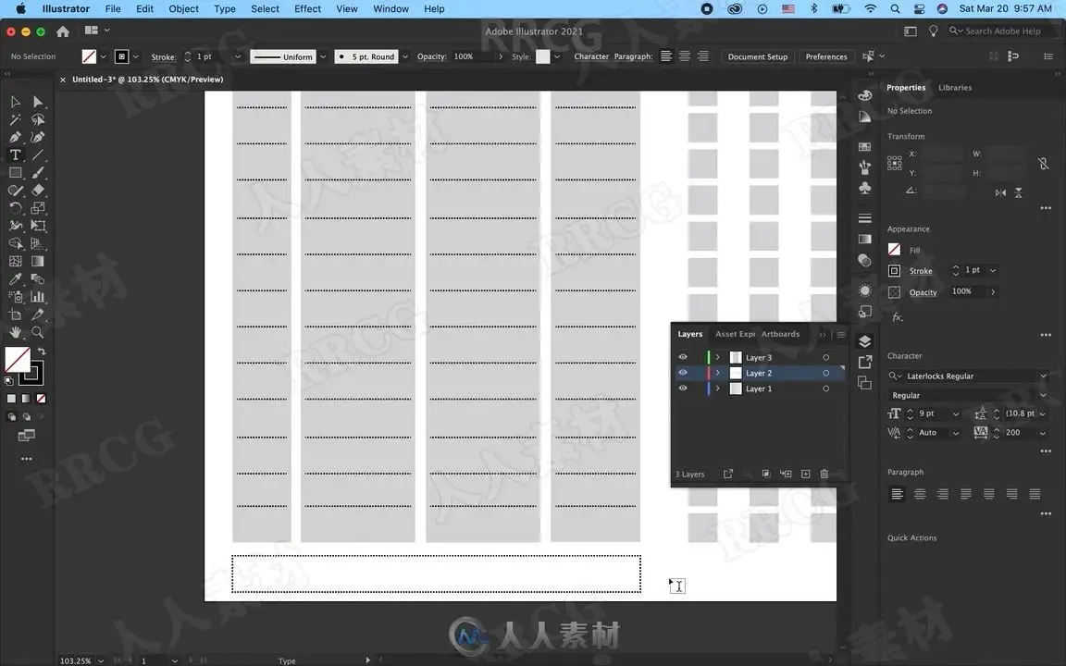Screen dimensions: 1066x666
Task: Open the Effect menu
Action: click(307, 9)
